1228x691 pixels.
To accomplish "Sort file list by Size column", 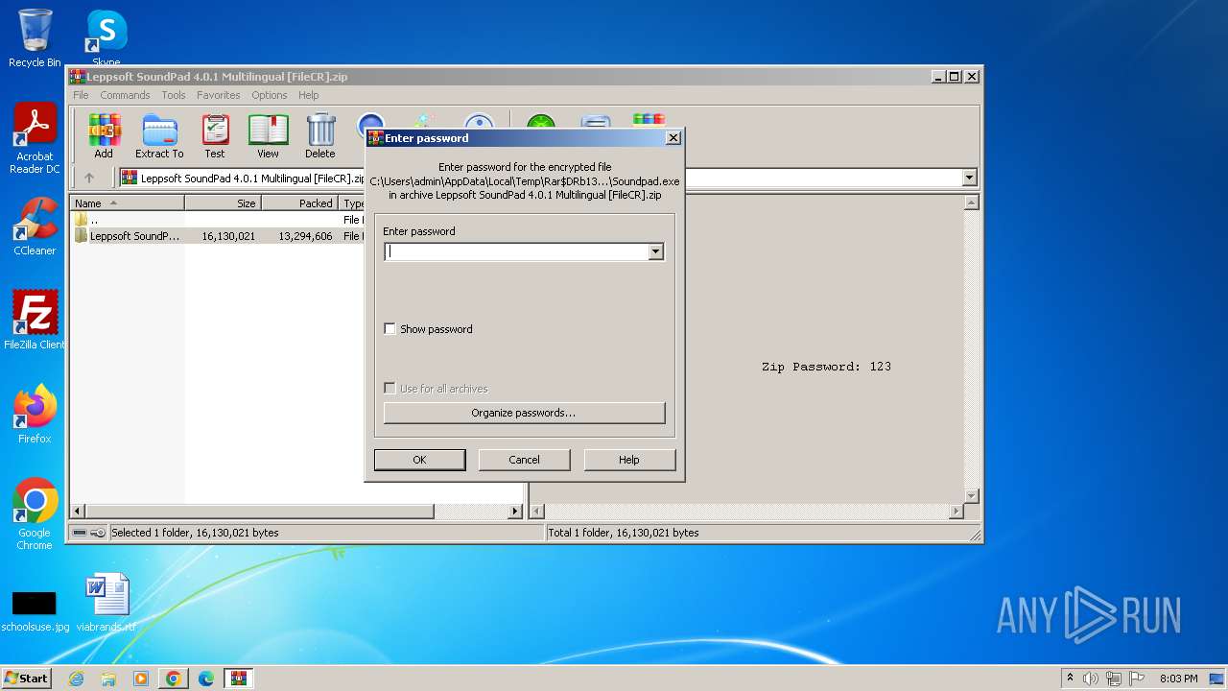I will 223,203.
